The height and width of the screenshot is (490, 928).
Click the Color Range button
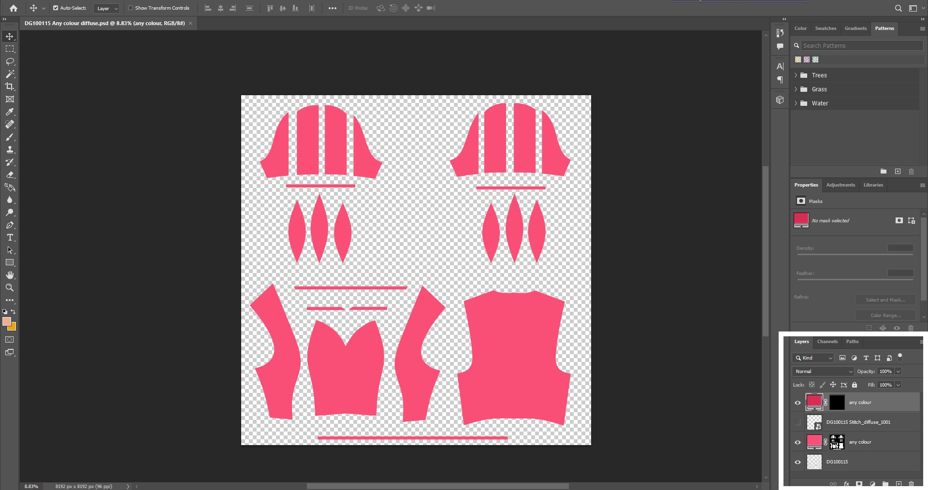[885, 316]
